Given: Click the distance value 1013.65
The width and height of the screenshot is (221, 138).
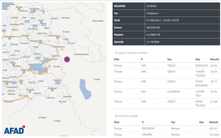Looking at the screenshot, I should coord(214,135).
